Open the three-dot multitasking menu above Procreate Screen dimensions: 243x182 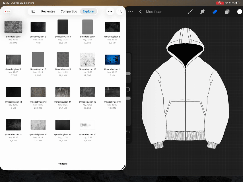(131, 12)
